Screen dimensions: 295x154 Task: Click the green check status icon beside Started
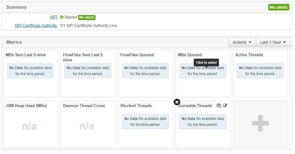[x=62, y=17]
